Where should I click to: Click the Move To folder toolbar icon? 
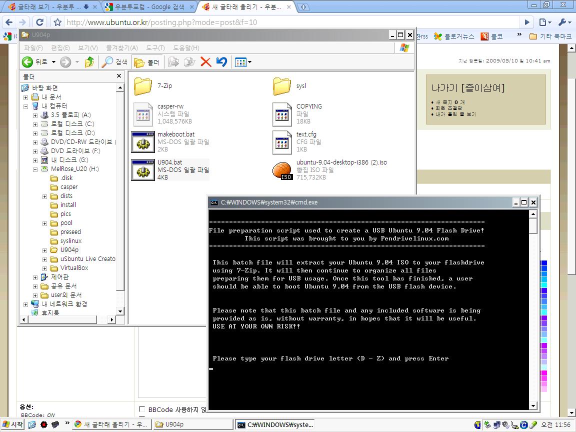(173, 62)
